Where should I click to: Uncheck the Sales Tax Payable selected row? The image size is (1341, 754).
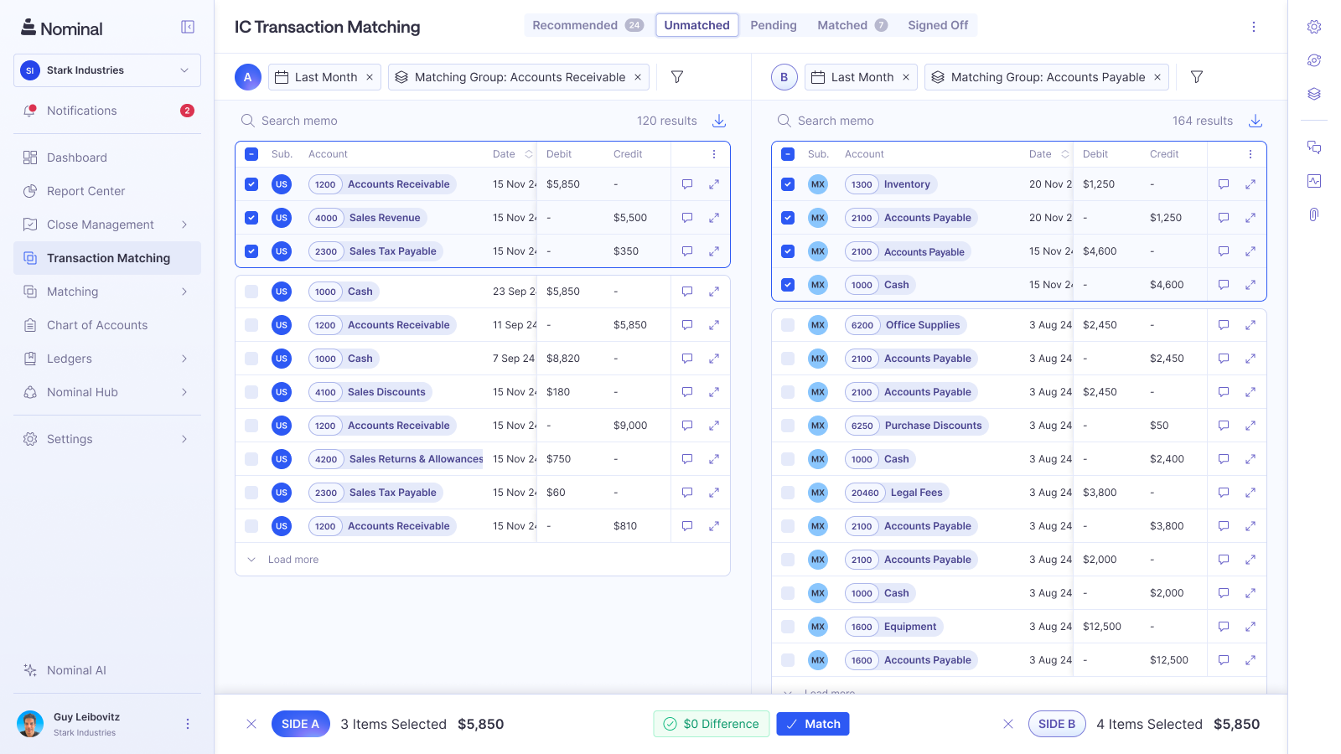point(251,251)
